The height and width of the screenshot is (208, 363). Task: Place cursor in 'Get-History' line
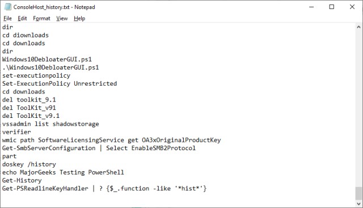22,180
